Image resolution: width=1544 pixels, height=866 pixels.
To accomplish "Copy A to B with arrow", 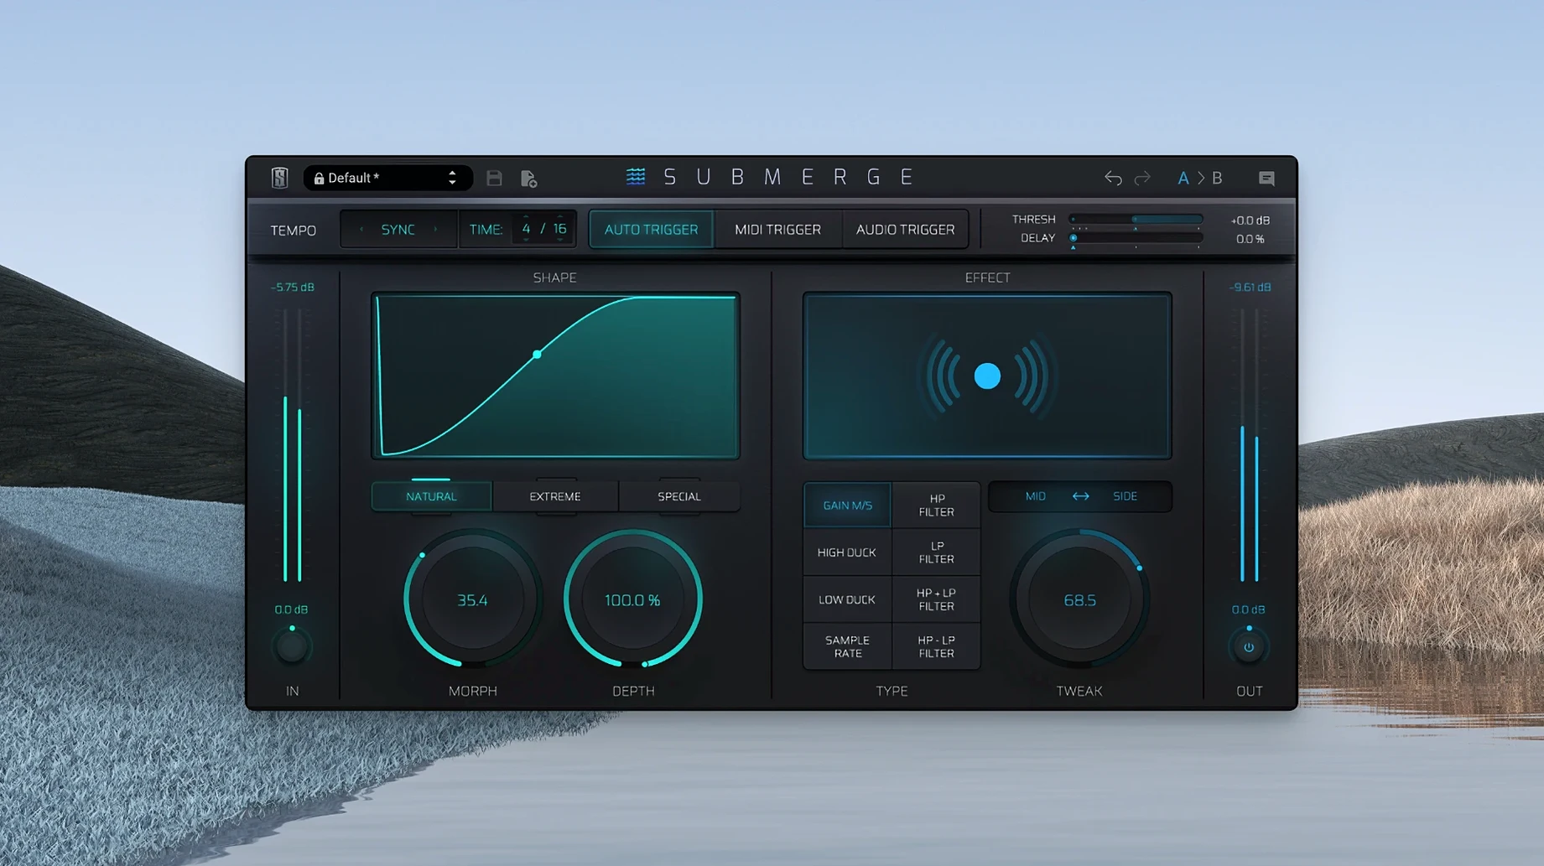I will pyautogui.click(x=1201, y=178).
